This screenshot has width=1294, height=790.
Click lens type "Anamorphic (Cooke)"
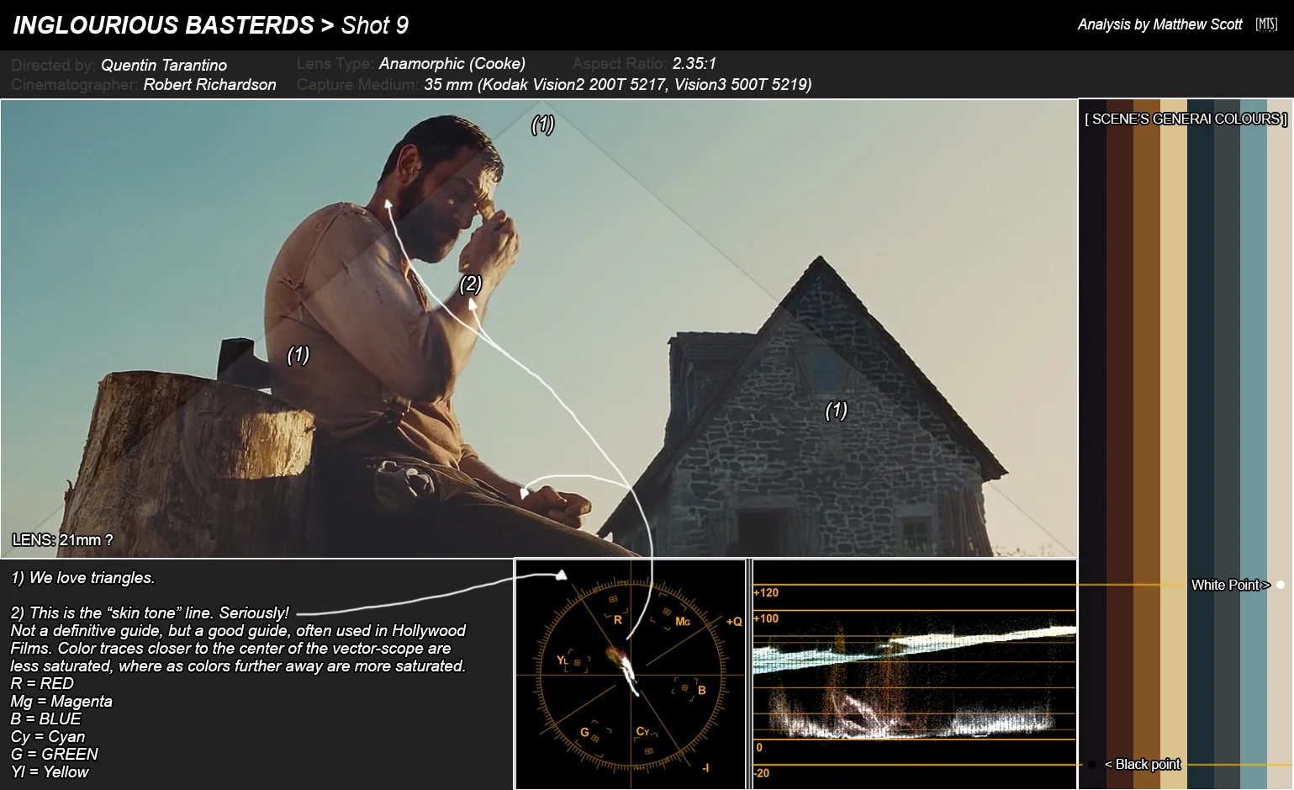tap(452, 64)
